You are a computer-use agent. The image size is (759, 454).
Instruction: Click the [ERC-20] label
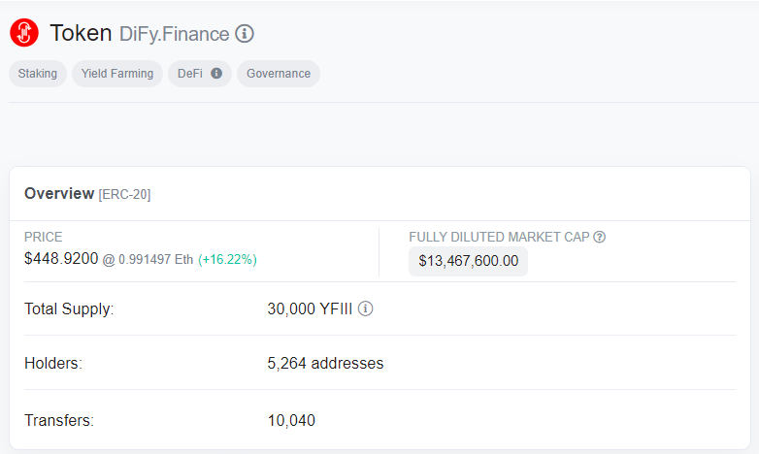point(125,195)
